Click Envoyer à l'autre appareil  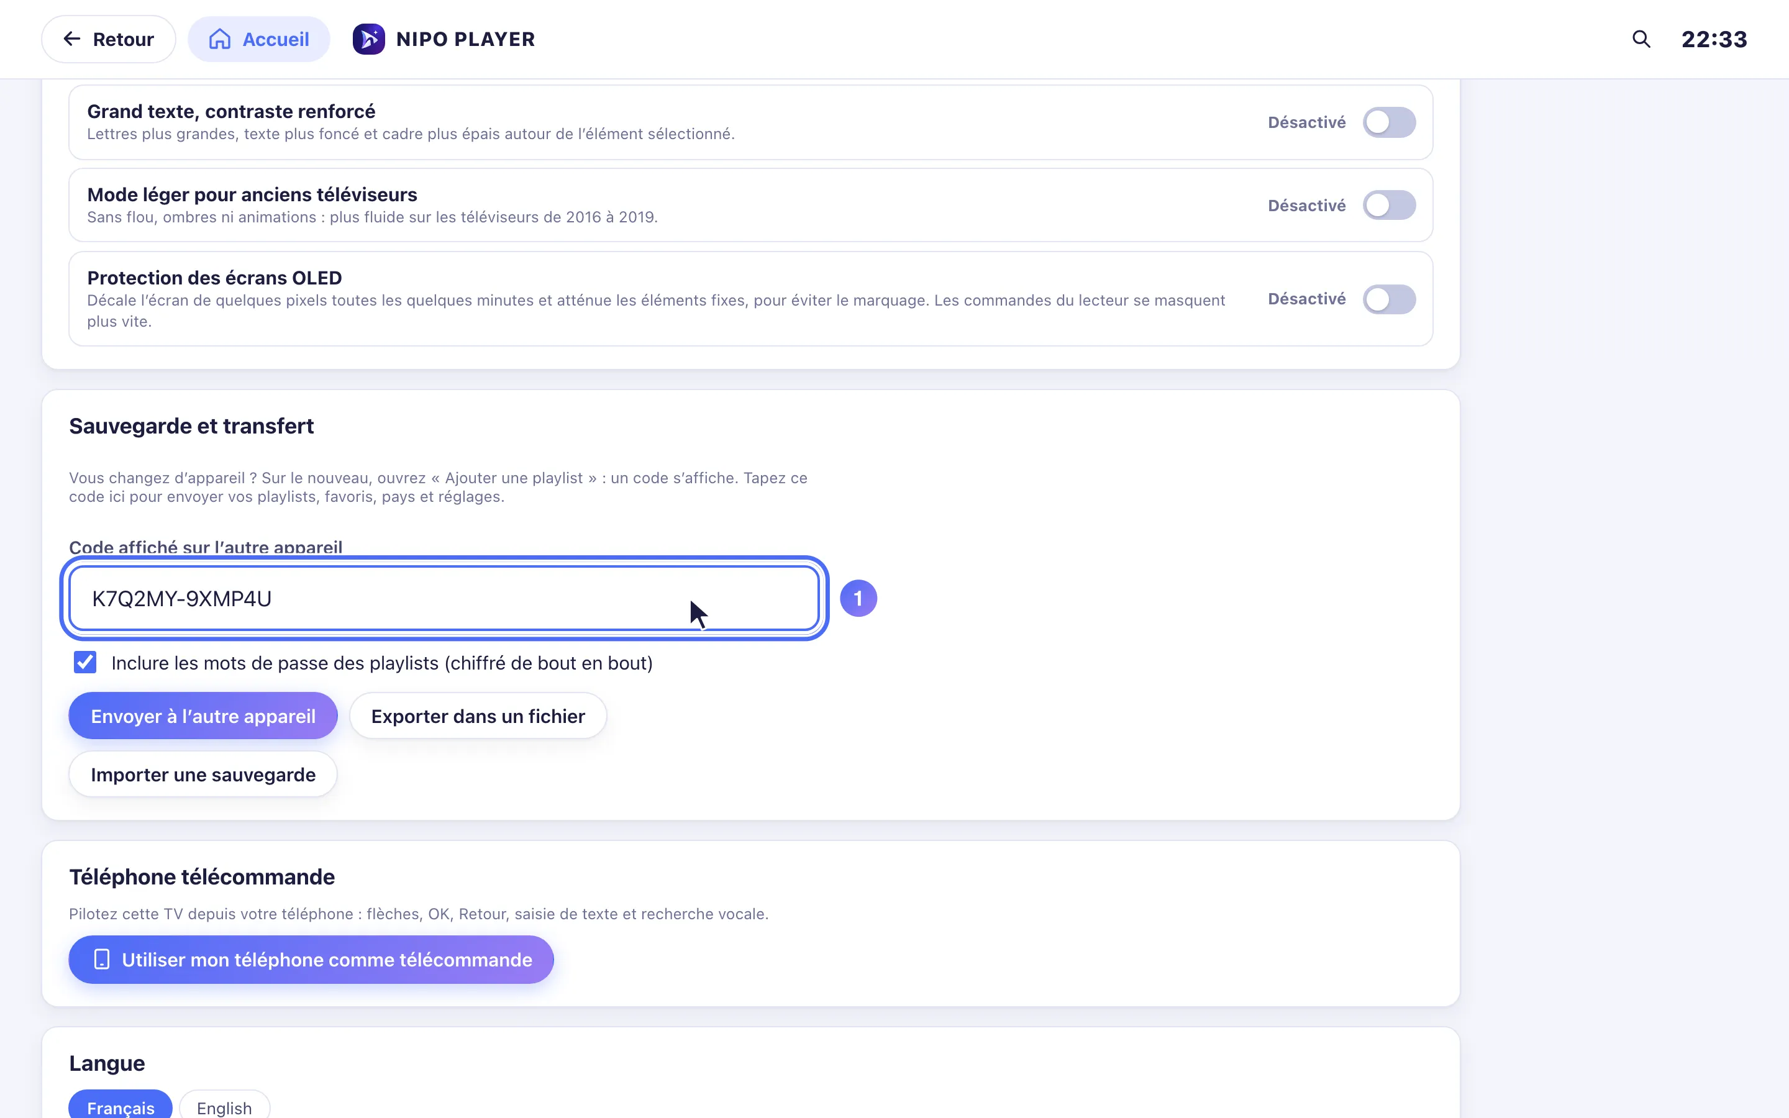point(203,716)
